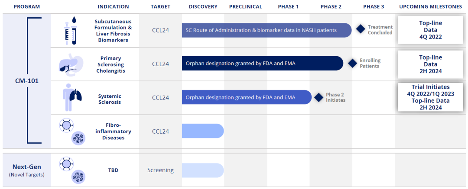Click the Systemic Sclerosis orphan designation bar

[246, 97]
